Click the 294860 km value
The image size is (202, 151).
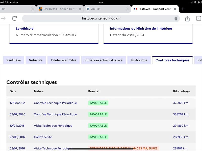[181, 126]
